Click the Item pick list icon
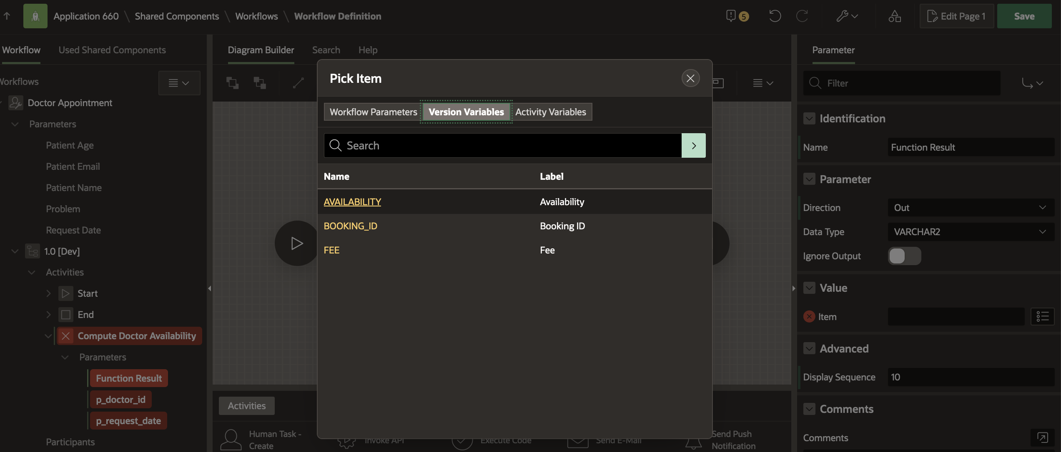The width and height of the screenshot is (1061, 452). click(x=1042, y=317)
